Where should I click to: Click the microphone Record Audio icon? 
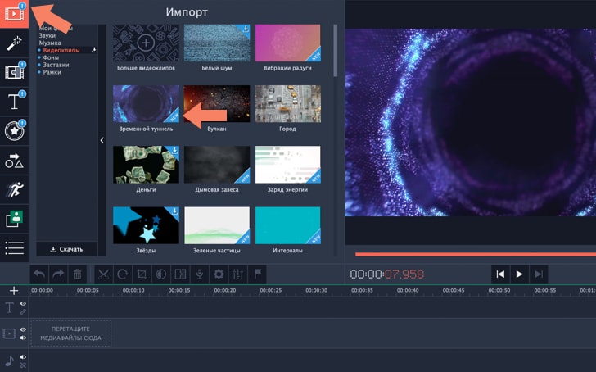coord(199,274)
